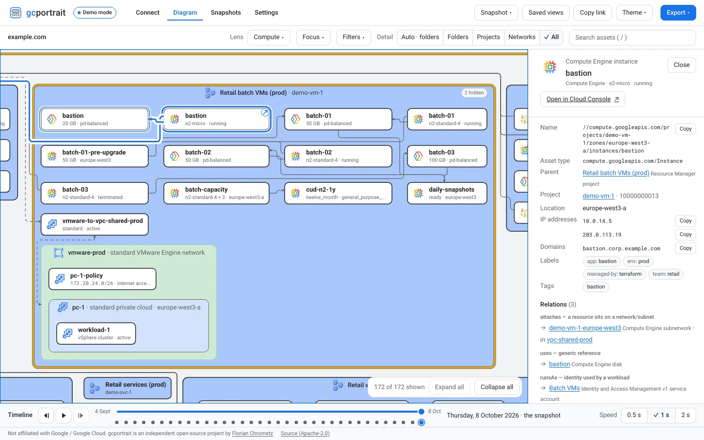Image resolution: width=704 pixels, height=440 pixels.
Task: Click the first timeline snapshot dot
Action: 117,422
